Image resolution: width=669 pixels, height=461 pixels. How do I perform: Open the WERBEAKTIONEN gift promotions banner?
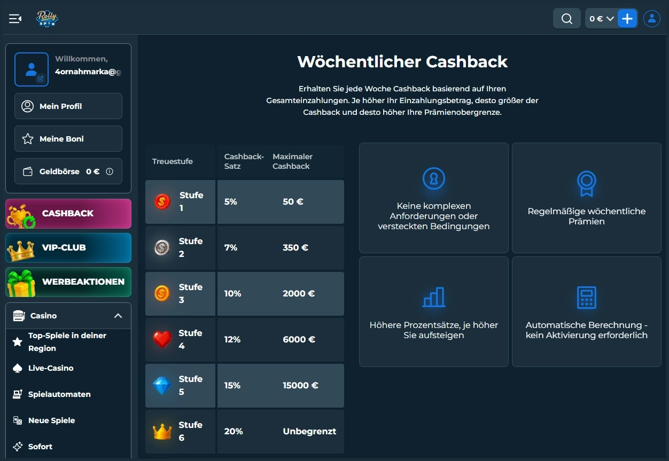pos(68,282)
